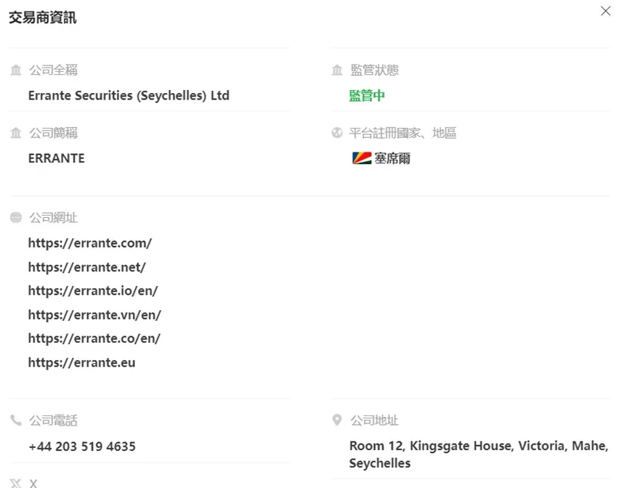The width and height of the screenshot is (622, 488).
Task: Click the globe icon beside 平台註冊國家、地區
Action: [x=336, y=133]
